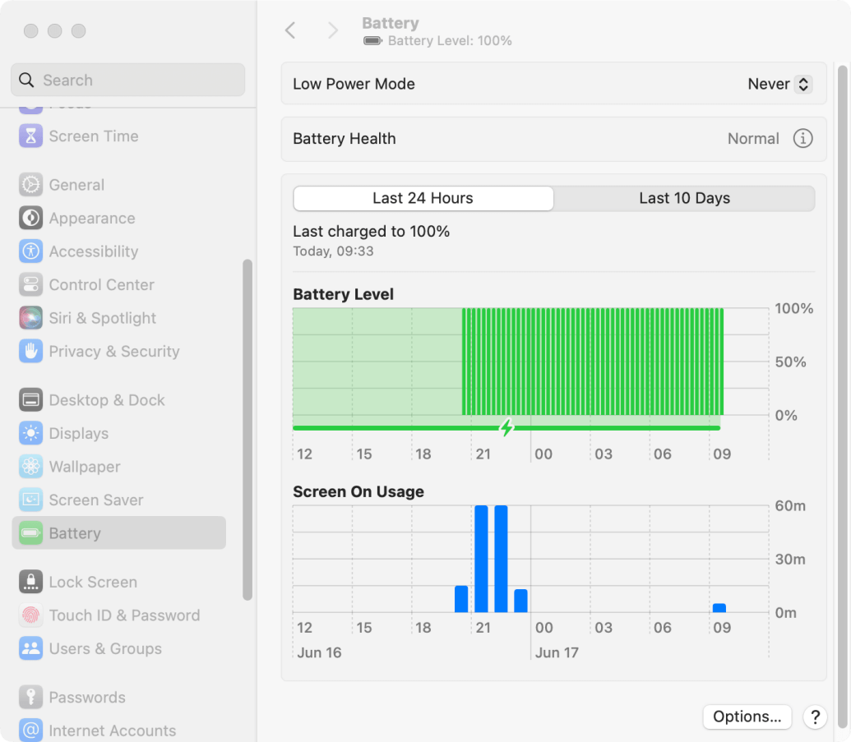Open Displays settings from sidebar
851x742 pixels.
coord(30,433)
